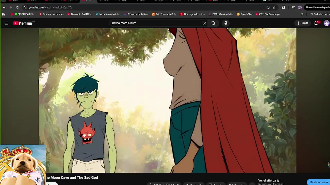The height and width of the screenshot is (185, 330).
Task: Run search with the magnifier button
Action: click(x=213, y=23)
